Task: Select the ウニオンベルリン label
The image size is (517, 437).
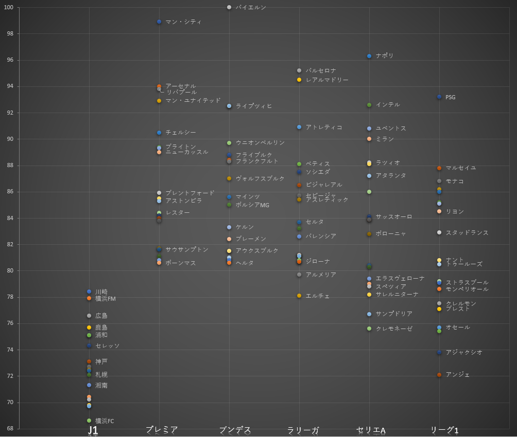Action: tap(260, 142)
